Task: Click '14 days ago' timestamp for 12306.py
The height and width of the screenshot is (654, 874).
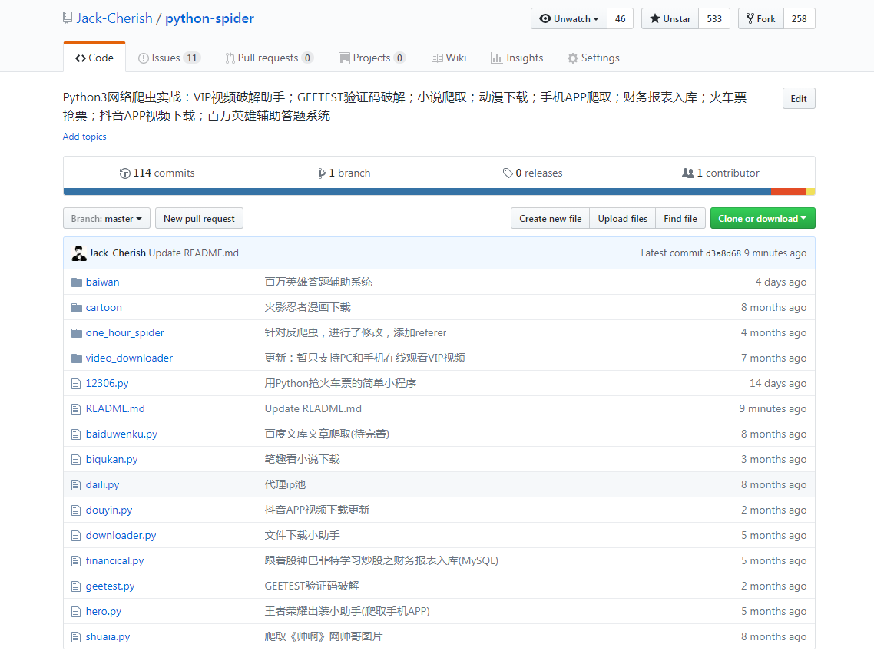Action: (777, 383)
